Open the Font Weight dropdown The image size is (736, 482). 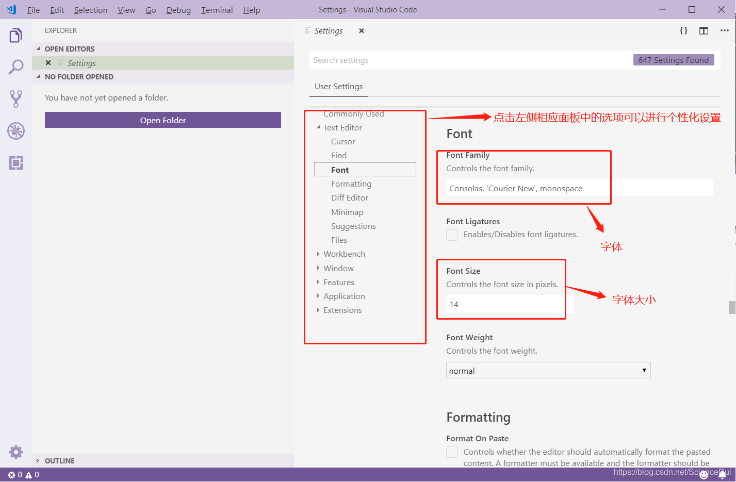(x=548, y=370)
